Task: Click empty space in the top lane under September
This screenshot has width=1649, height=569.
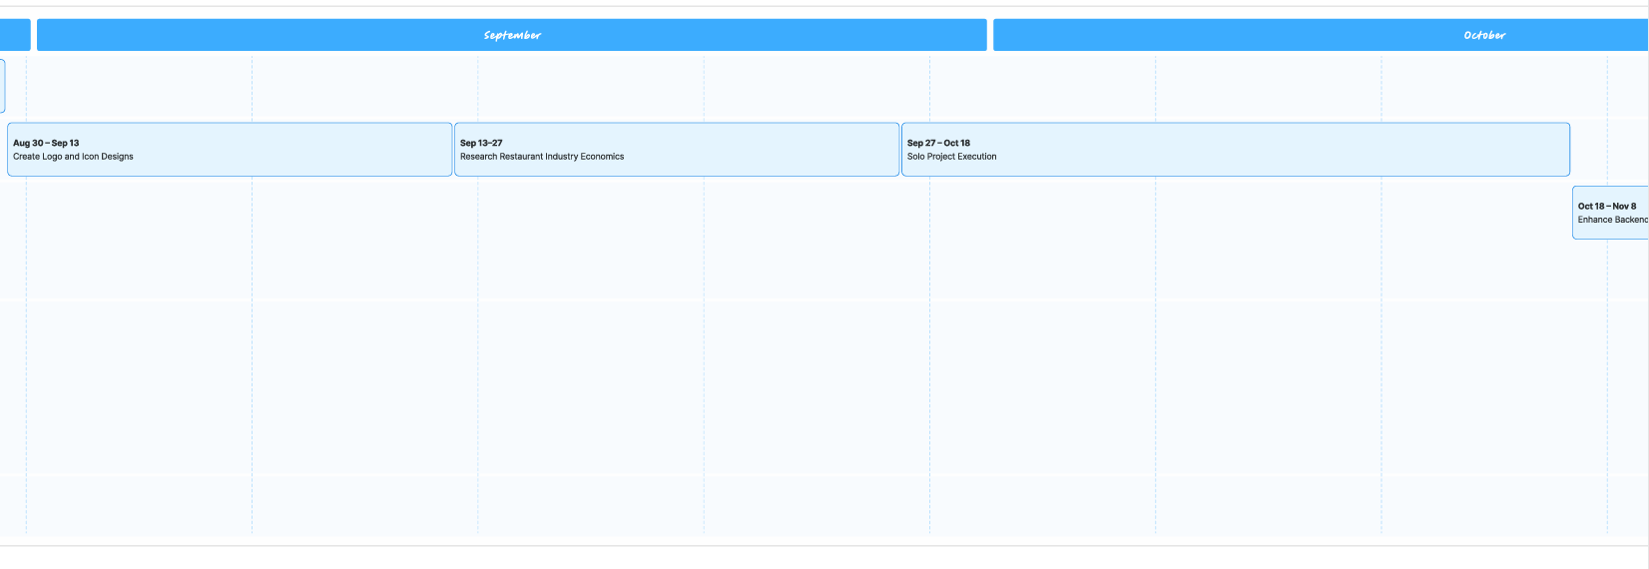Action: pos(599,86)
